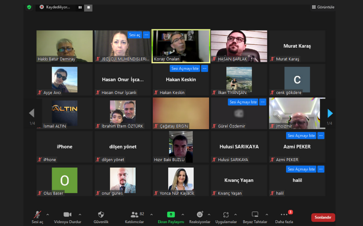Click the muted mic icon beside İlkan TİYANŞAN
363x226 pixels.
(215, 93)
